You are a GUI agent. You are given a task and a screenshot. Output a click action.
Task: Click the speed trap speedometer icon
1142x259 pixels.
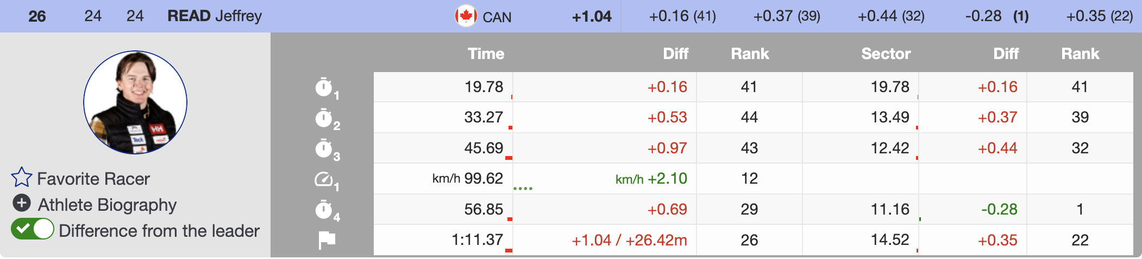coord(324,179)
